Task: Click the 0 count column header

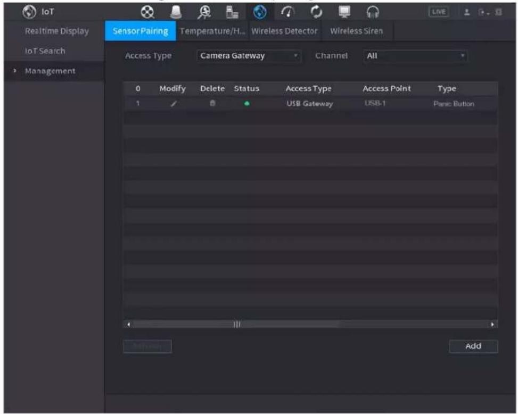Action: point(138,88)
